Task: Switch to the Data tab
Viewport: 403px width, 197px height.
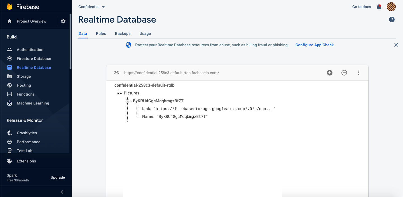Action: pos(83,33)
